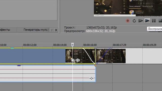
Task: Select the second video clip thumbnail
Action: [x=111, y=56]
